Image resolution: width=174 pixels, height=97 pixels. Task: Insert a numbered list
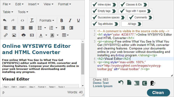point(51,28)
